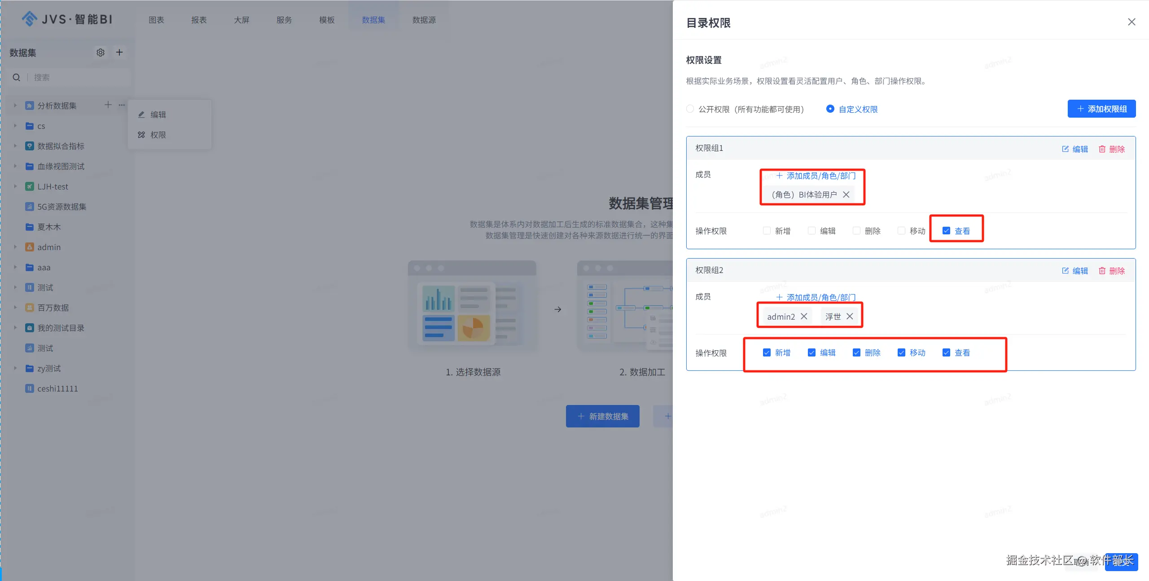
Task: Select the 公开权限 radio button
Action: (x=690, y=109)
